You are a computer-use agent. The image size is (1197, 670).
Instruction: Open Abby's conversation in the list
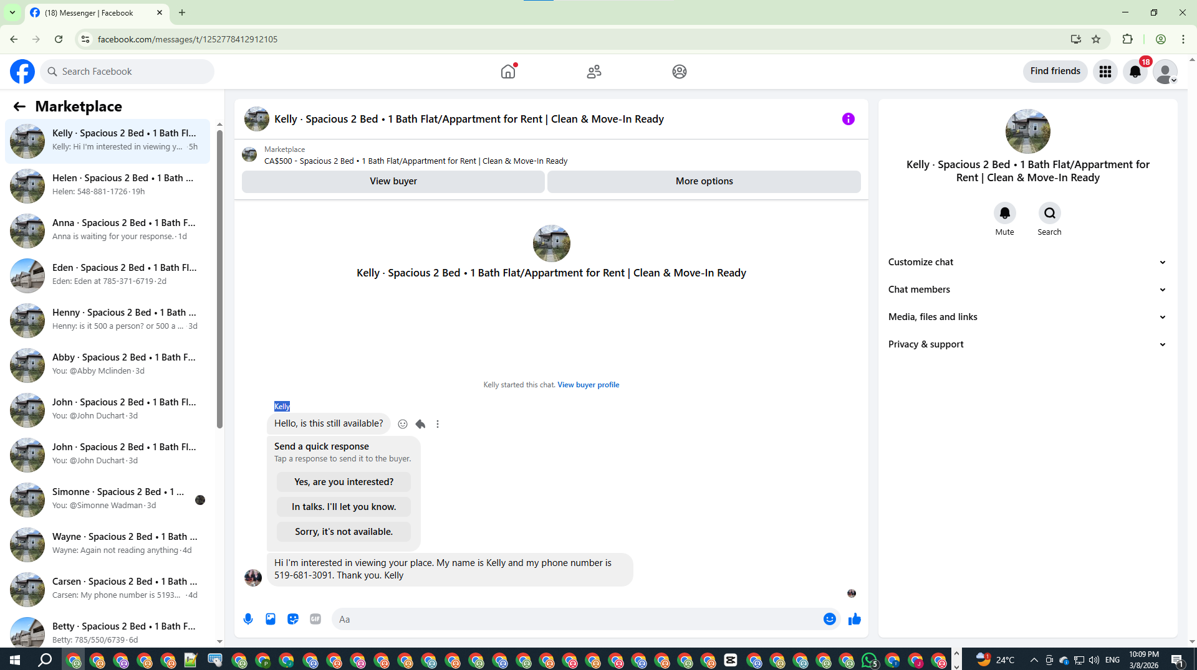107,365
